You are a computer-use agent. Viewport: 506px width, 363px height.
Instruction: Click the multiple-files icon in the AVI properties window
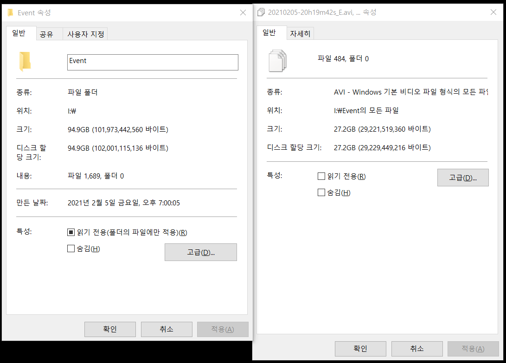point(277,61)
